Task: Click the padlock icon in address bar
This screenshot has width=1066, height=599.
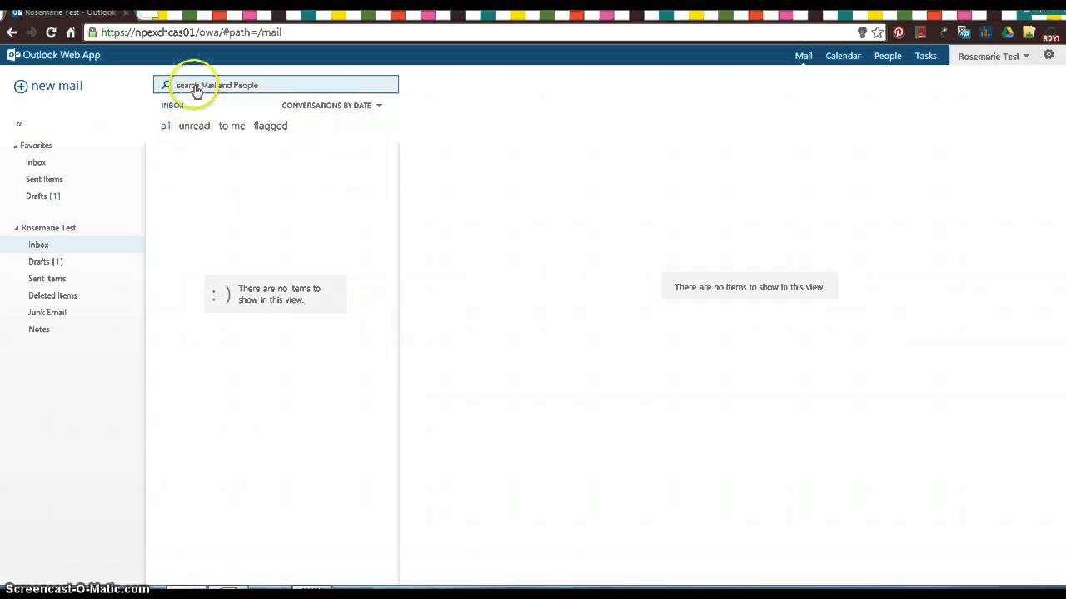Action: click(92, 32)
